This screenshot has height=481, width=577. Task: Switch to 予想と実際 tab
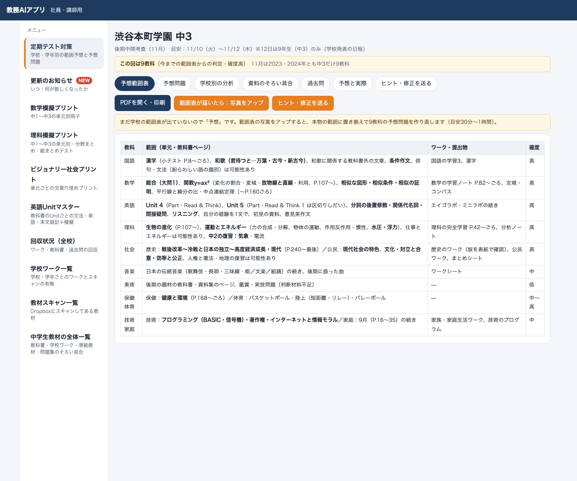tap(353, 83)
